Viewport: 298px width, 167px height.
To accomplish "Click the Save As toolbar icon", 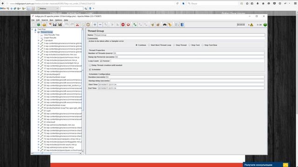I will tap(60, 25).
